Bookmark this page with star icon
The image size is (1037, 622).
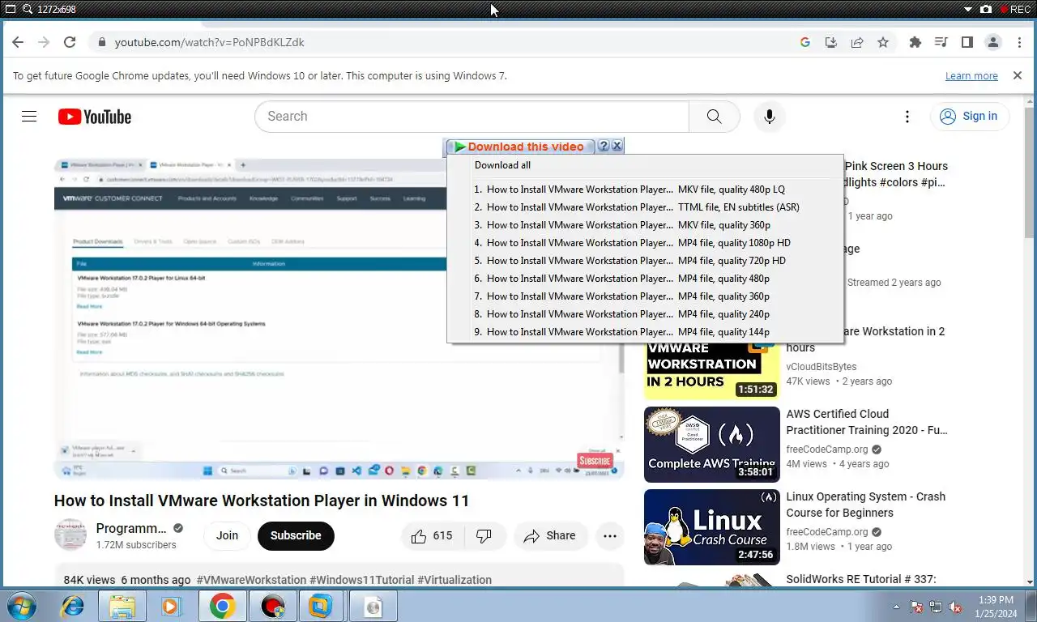[883, 42]
